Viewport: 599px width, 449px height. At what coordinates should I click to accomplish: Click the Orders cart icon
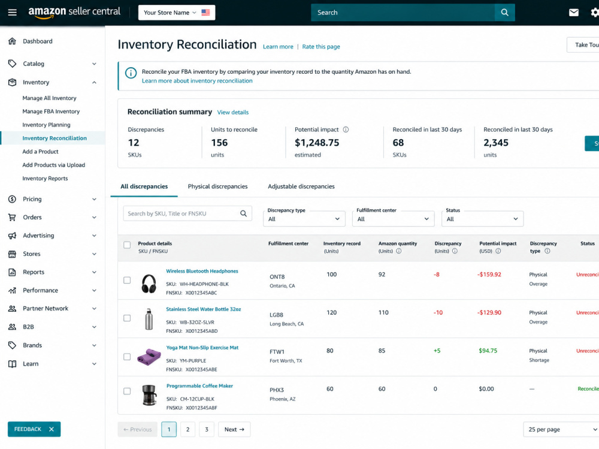(12, 217)
